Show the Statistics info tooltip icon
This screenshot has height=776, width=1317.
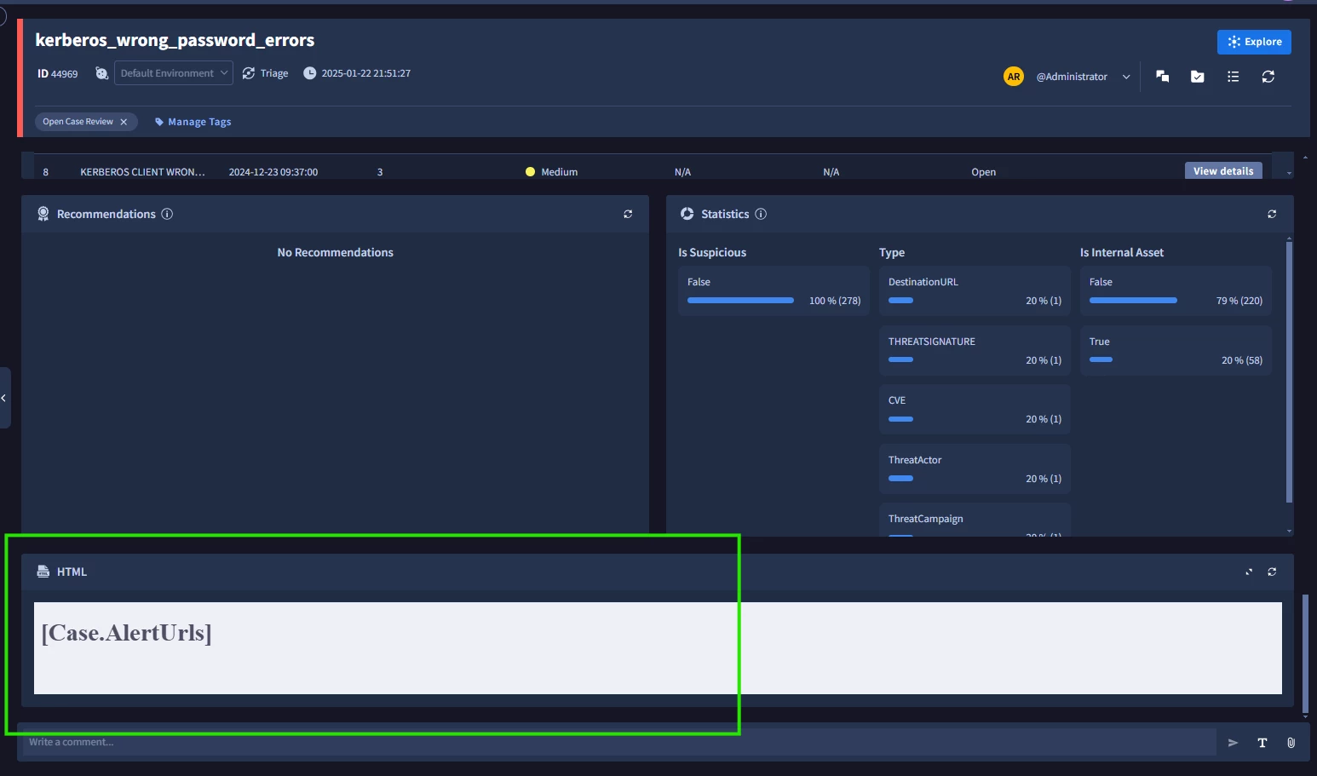(761, 214)
